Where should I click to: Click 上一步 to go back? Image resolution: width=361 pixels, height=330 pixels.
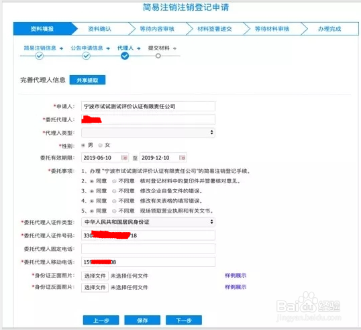pos(101,320)
